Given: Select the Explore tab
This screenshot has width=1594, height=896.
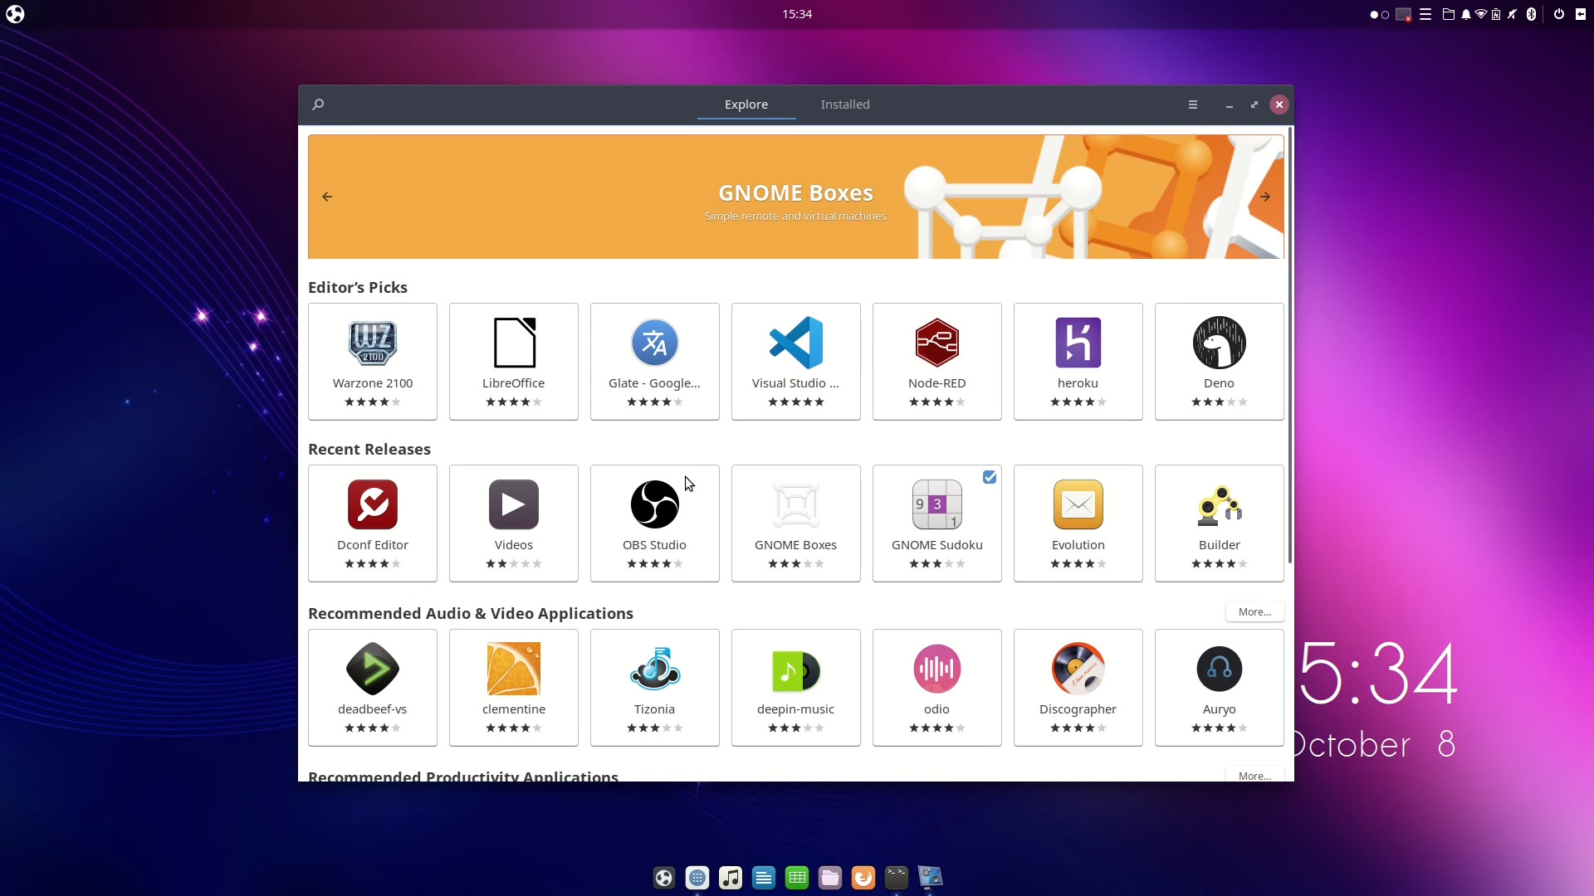Looking at the screenshot, I should tap(746, 104).
